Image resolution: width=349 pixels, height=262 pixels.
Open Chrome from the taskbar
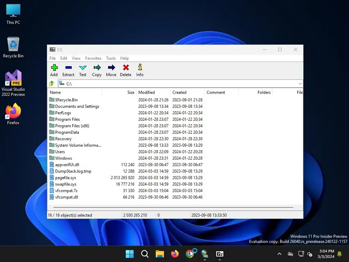(189, 254)
